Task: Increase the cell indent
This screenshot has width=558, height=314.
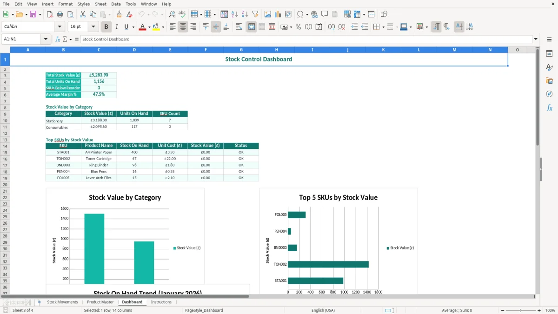Action: click(x=354, y=27)
